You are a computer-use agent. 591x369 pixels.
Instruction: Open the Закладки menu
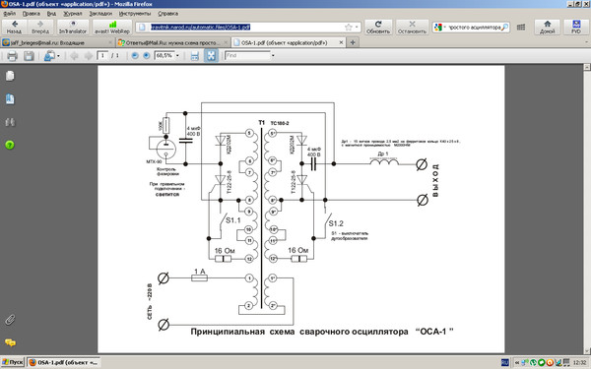(x=100, y=14)
